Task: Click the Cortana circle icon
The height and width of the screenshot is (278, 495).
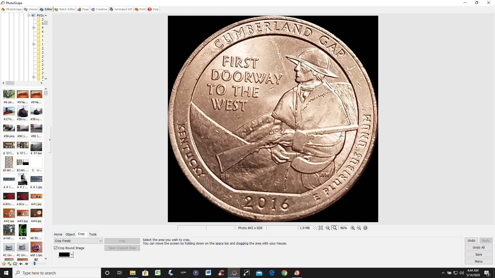Action: 107,273
